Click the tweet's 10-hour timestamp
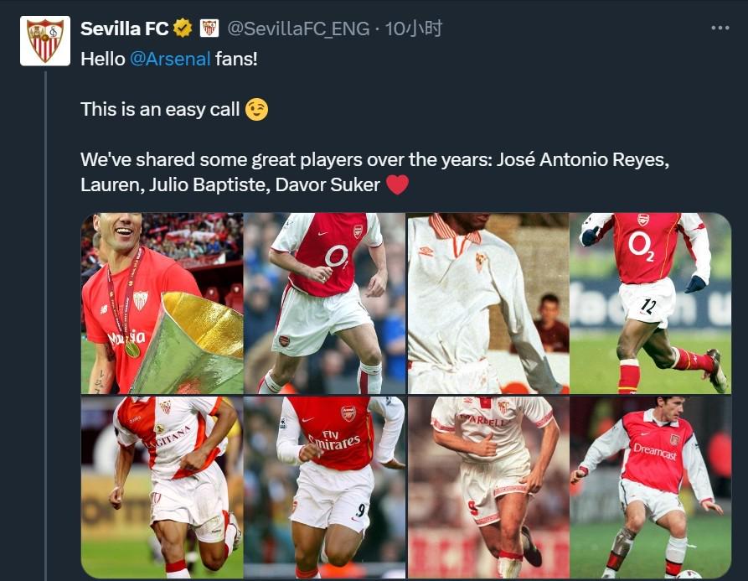748x581 pixels. [x=413, y=29]
